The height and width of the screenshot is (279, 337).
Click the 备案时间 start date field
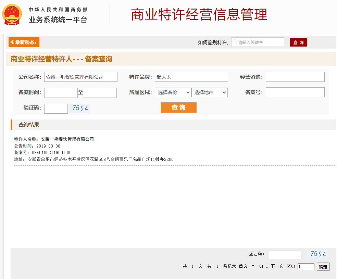(61, 93)
